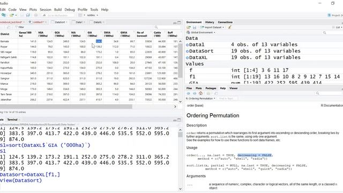The height and width of the screenshot is (193, 343).
Task: Click the Help pane search field
Action: pos(329,93)
